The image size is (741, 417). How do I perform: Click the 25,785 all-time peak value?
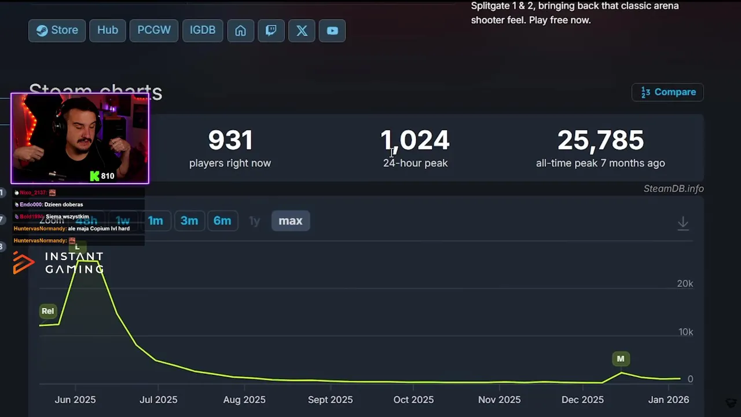point(600,141)
